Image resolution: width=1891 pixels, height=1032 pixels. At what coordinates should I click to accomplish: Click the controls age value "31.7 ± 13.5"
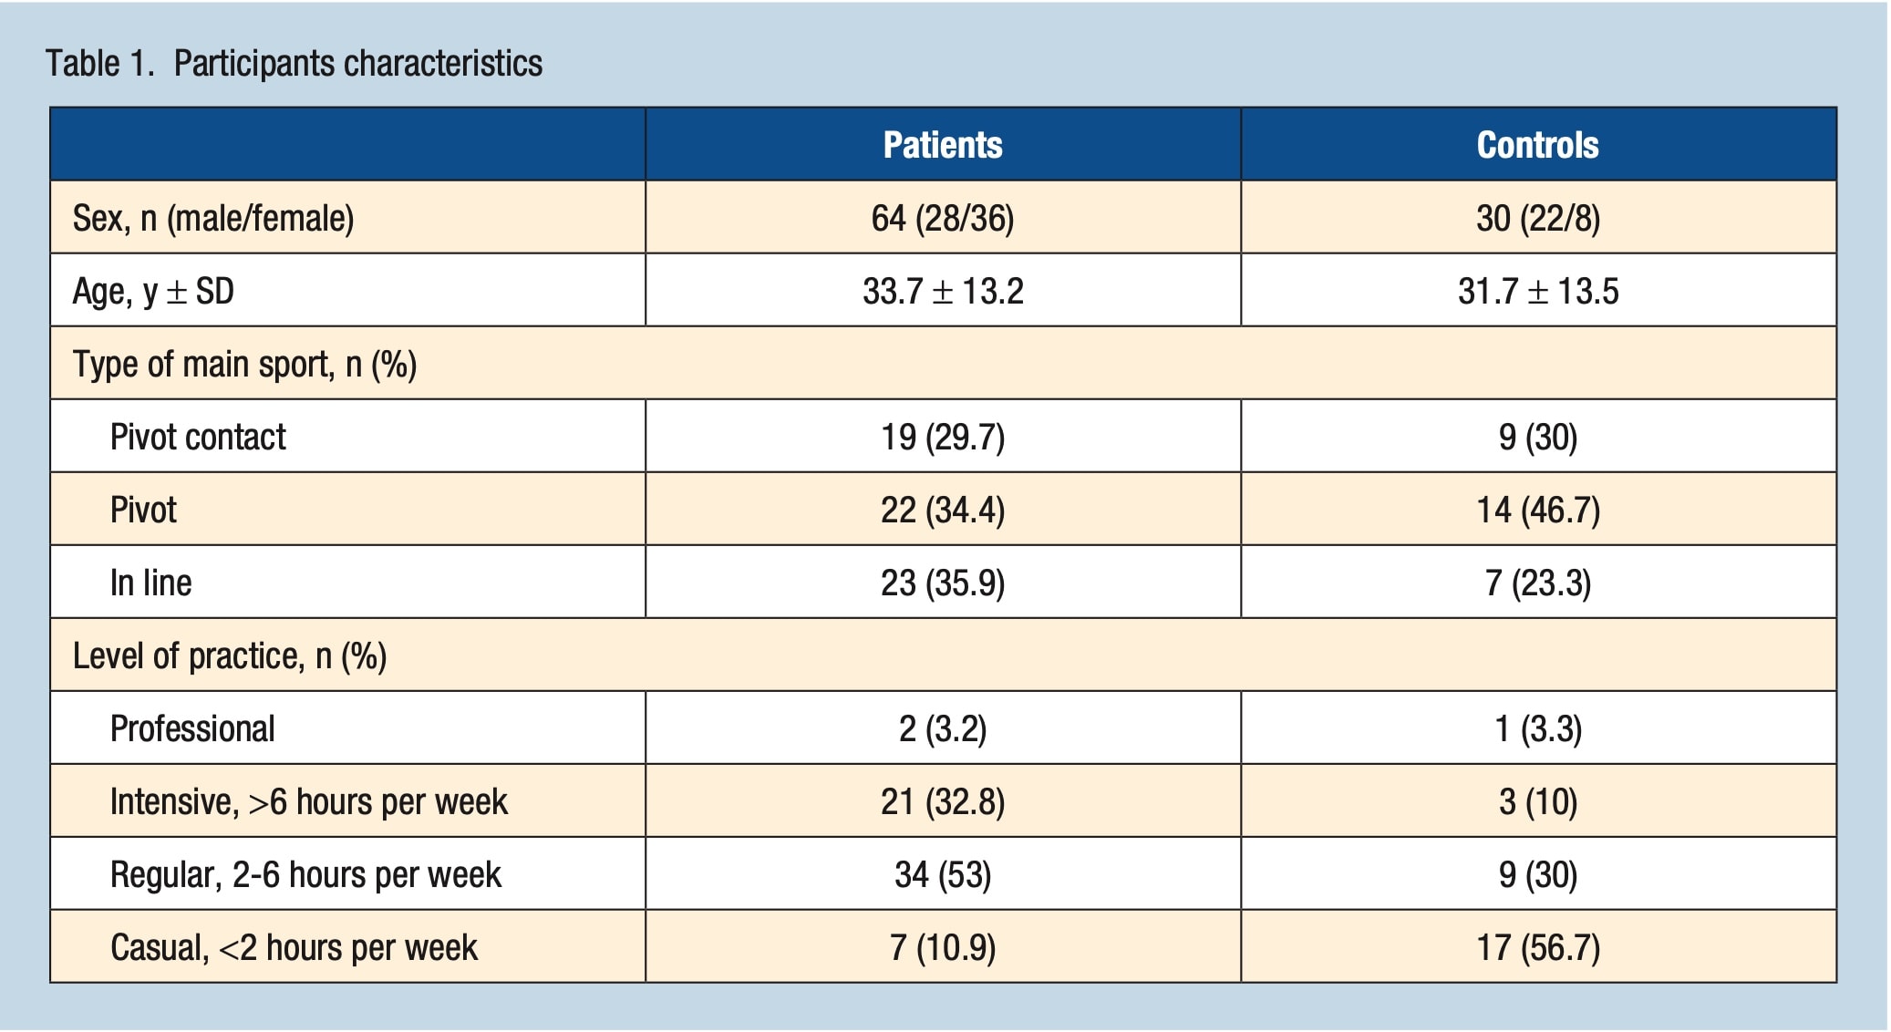(x=1537, y=292)
